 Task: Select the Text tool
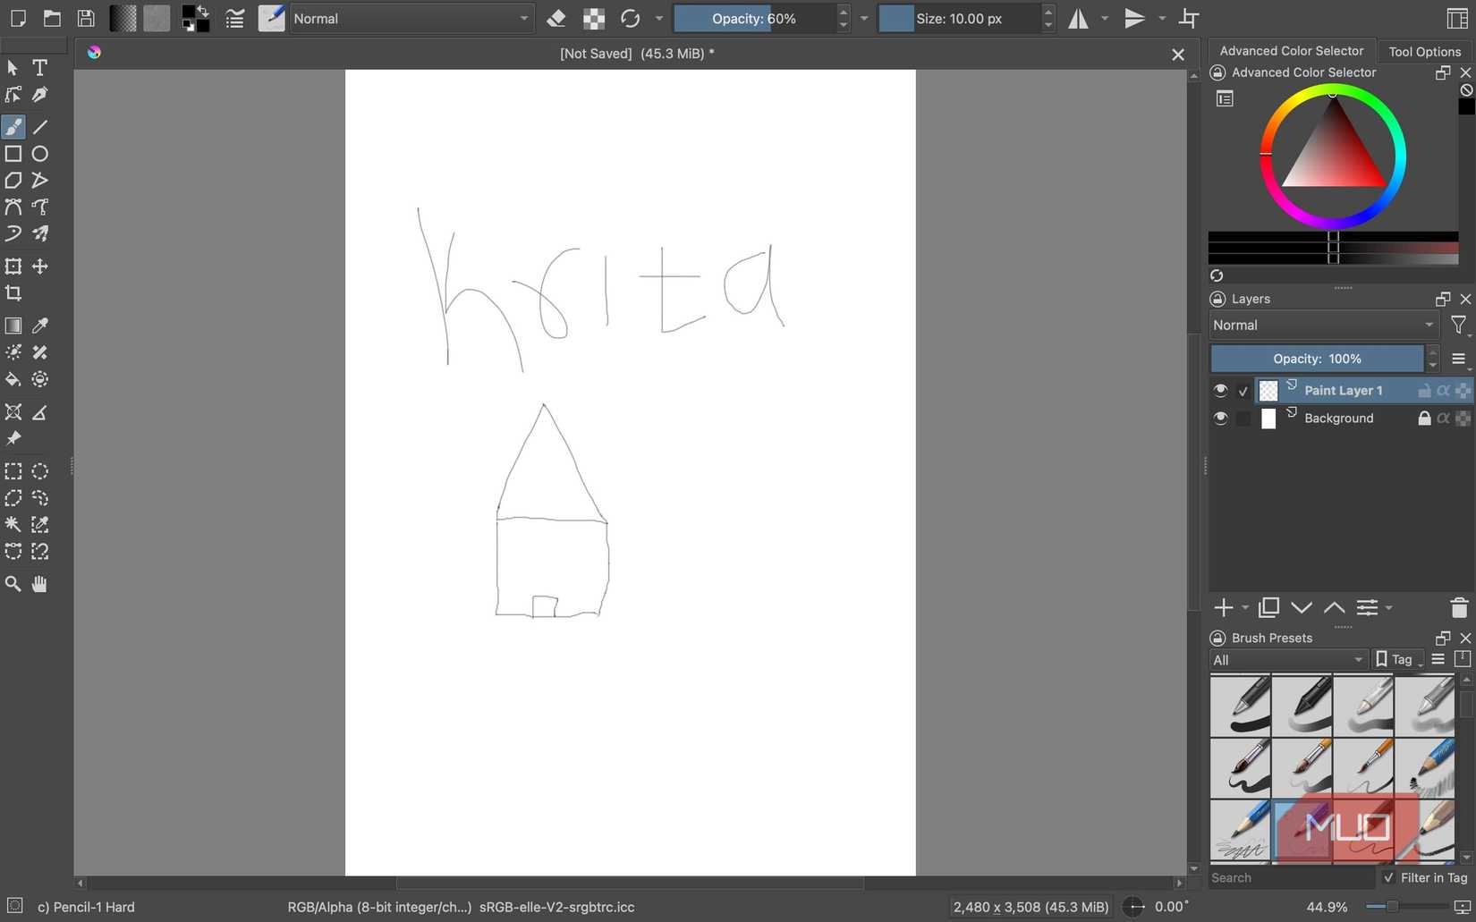click(x=39, y=68)
